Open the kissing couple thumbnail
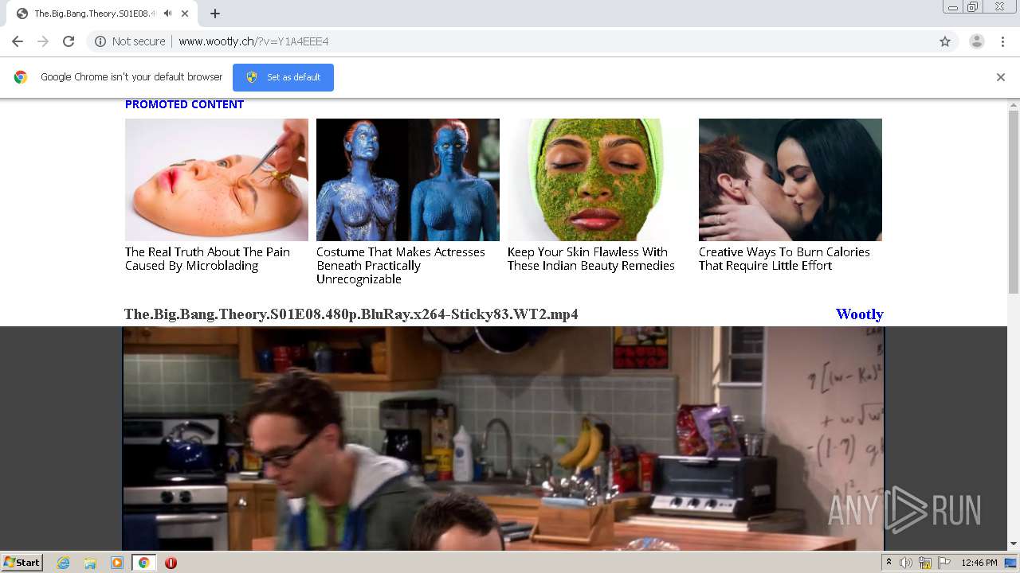Image resolution: width=1020 pixels, height=573 pixels. [790, 180]
